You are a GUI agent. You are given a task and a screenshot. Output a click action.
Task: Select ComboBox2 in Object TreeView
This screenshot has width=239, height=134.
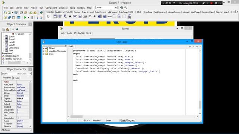[x=14, y=48]
